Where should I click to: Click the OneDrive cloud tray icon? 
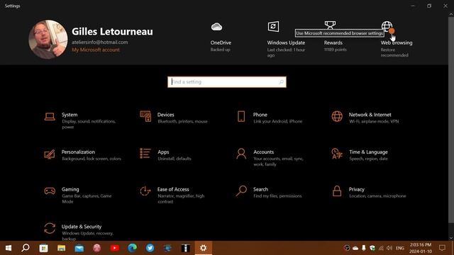click(x=355, y=248)
